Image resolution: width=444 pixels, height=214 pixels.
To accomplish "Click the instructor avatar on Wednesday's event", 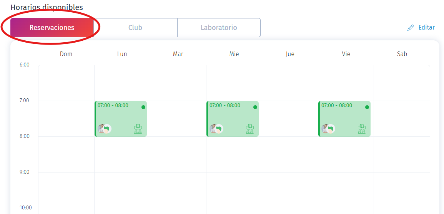I will pyautogui.click(x=216, y=129).
